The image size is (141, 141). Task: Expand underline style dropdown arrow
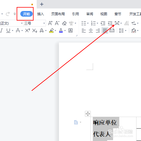(x=12, y=30)
